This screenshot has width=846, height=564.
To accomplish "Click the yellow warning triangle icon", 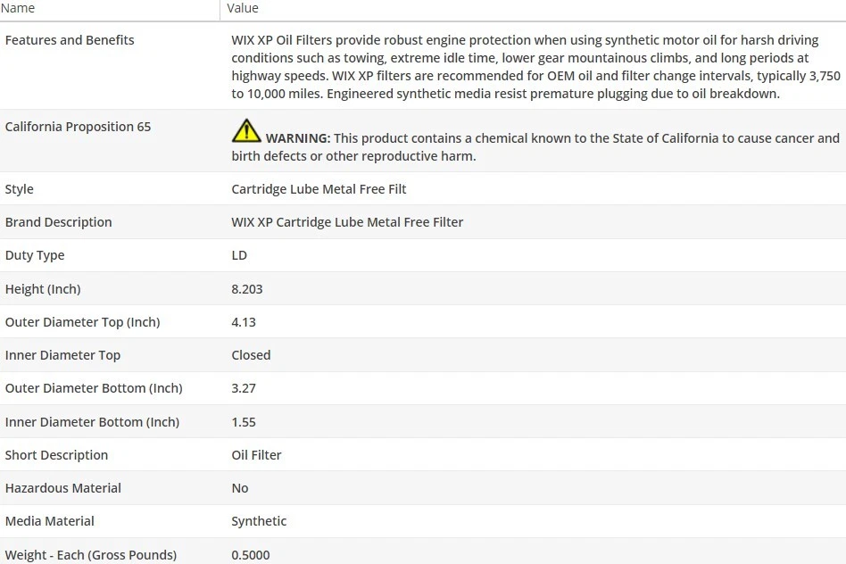I will click(x=246, y=132).
